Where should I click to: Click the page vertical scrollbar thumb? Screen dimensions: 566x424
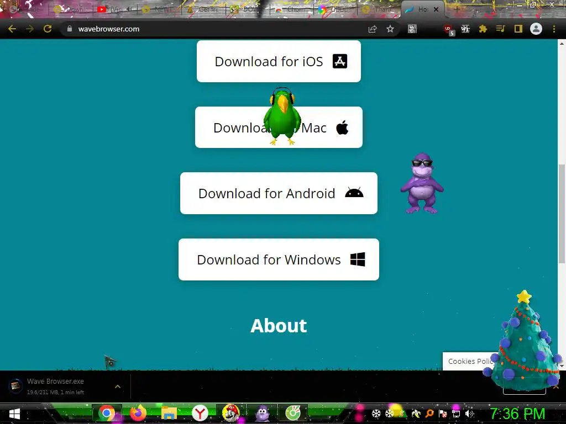[562, 214]
